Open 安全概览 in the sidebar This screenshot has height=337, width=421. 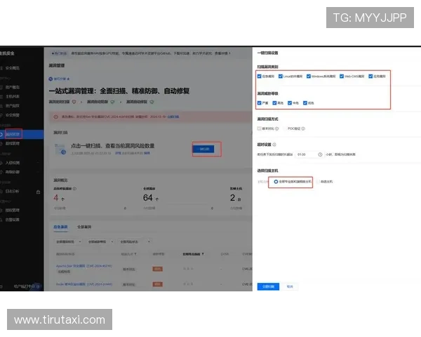[13, 68]
